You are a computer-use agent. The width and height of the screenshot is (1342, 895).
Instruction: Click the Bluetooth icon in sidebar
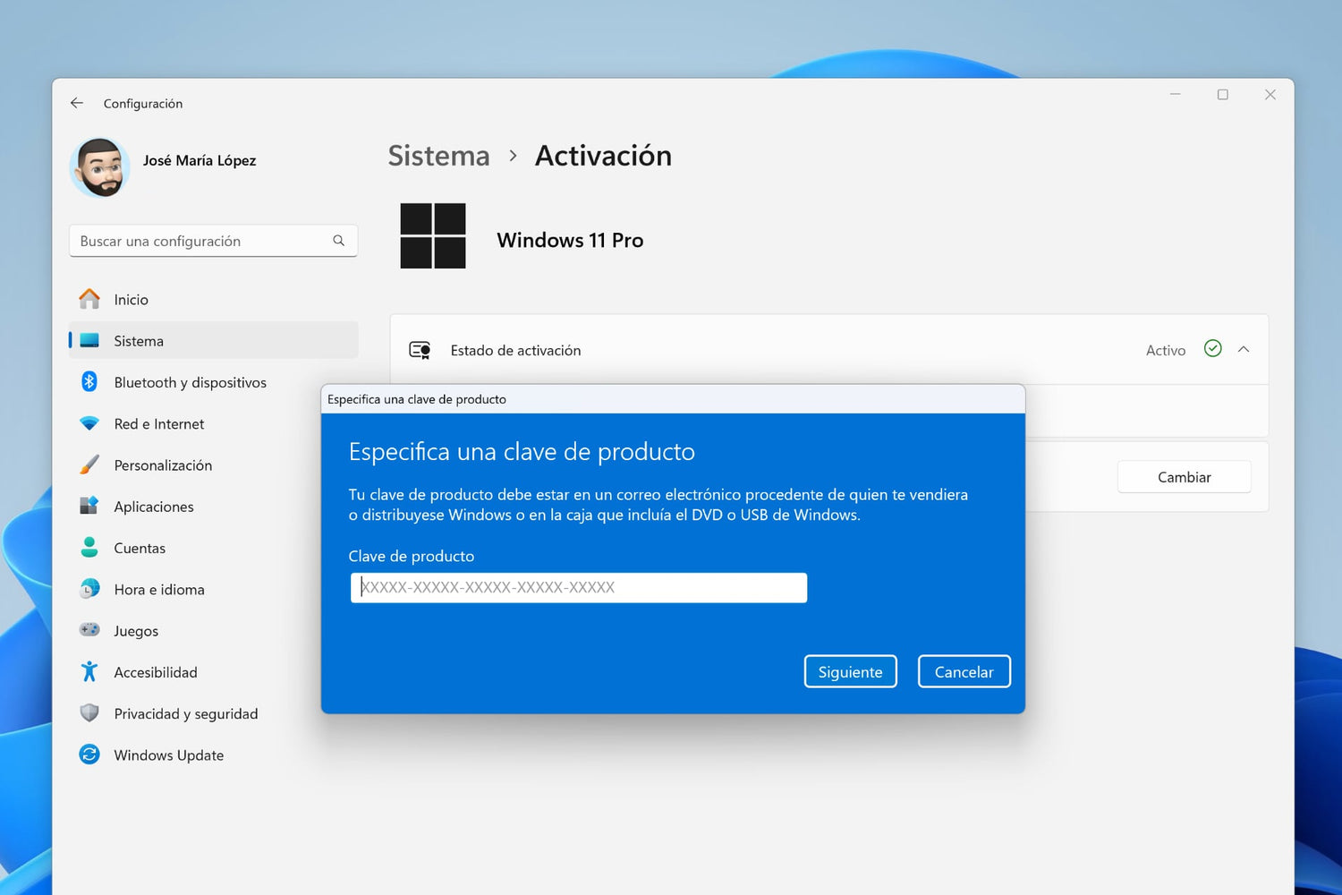coord(89,382)
